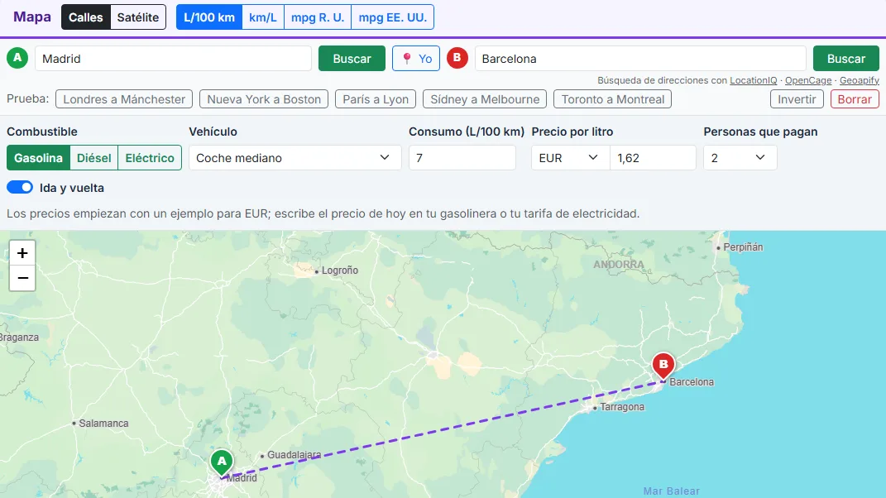Open the Vehículo dropdown showing Coche mediano

pyautogui.click(x=295, y=158)
